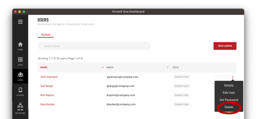Click the Search Users field
257x119 pixels.
click(x=94, y=46)
